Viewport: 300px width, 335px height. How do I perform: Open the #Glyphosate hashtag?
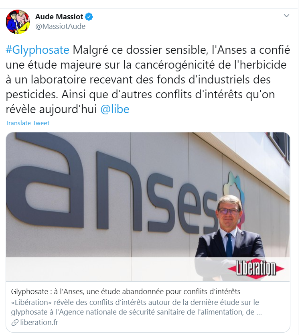coord(37,50)
